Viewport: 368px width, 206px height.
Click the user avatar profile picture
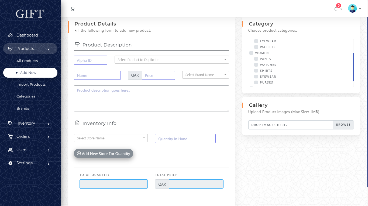[x=352, y=9]
